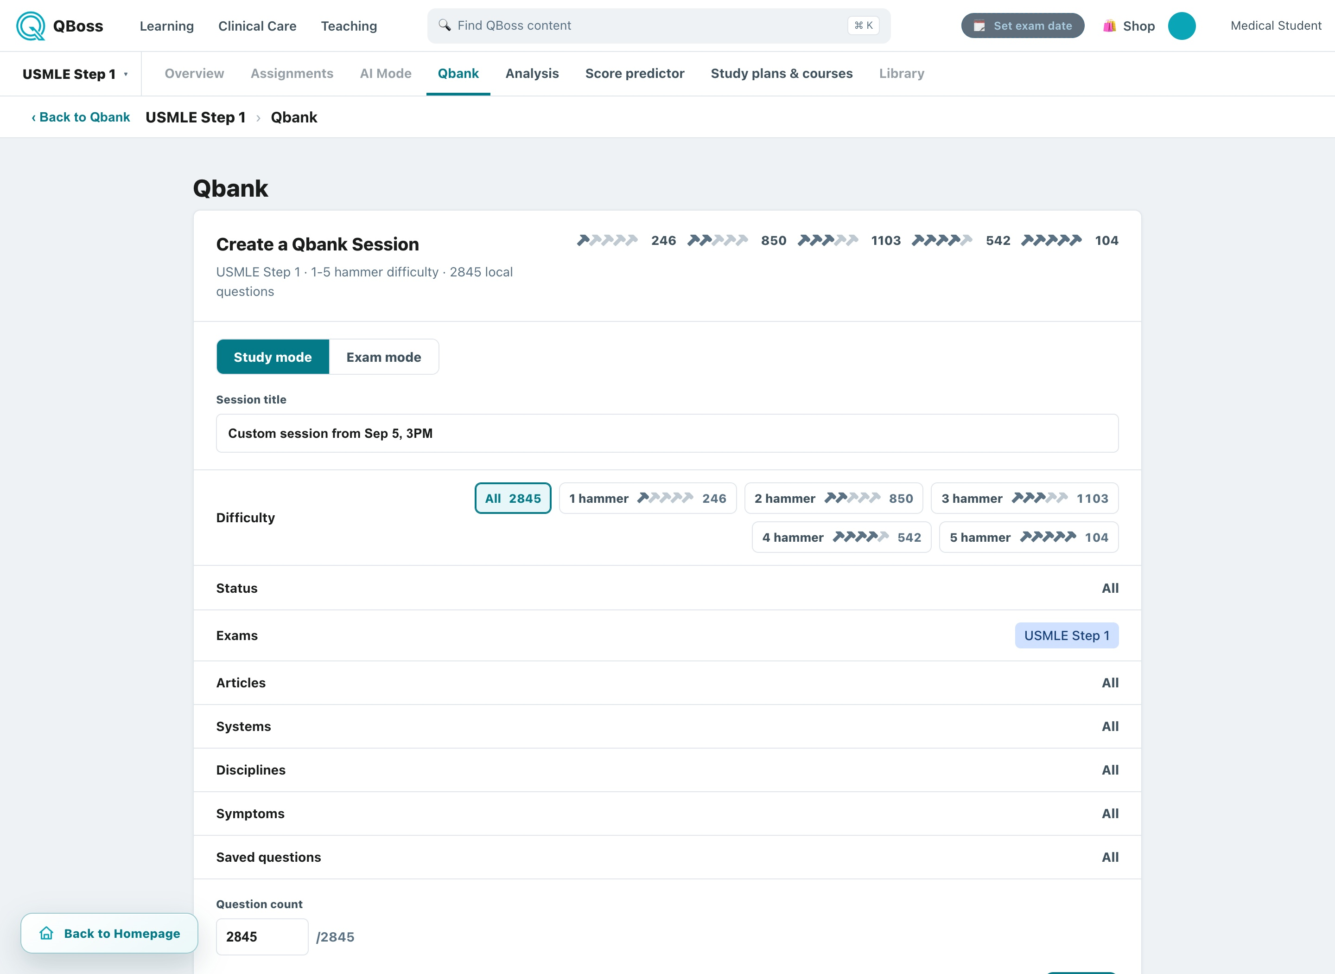Open the Learning menu
Image resolution: width=1335 pixels, height=974 pixels.
point(167,26)
